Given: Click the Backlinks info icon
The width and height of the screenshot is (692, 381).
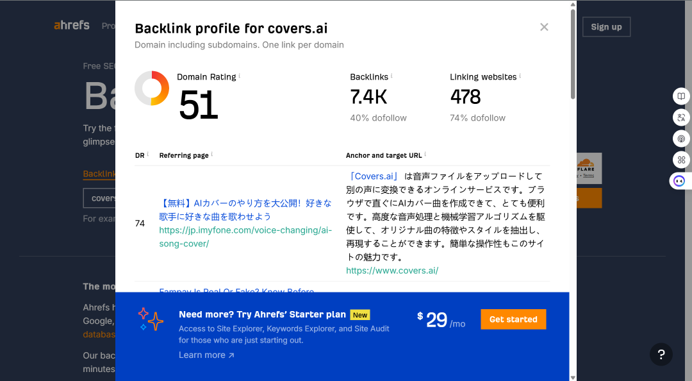Looking at the screenshot, I should [391, 76].
